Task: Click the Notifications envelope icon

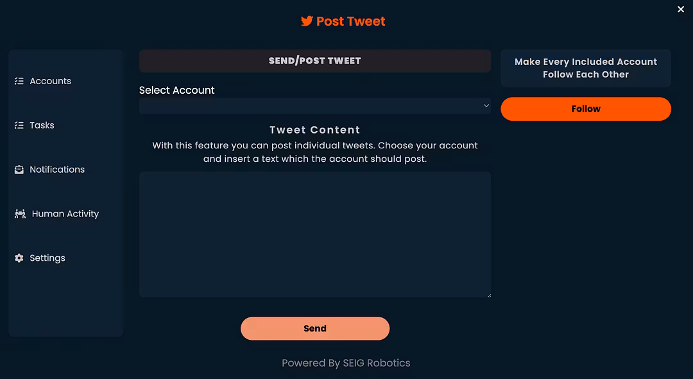Action: tap(19, 170)
